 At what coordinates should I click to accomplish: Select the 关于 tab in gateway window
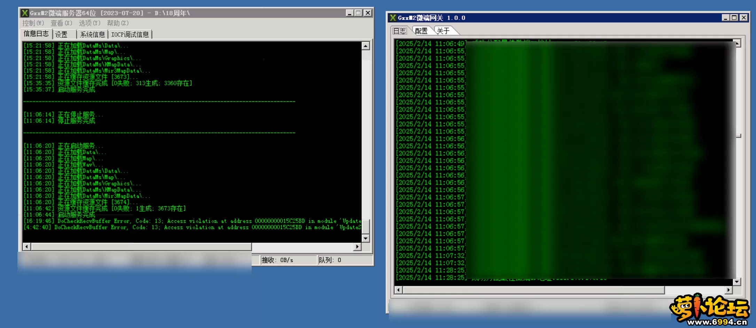[x=443, y=31]
